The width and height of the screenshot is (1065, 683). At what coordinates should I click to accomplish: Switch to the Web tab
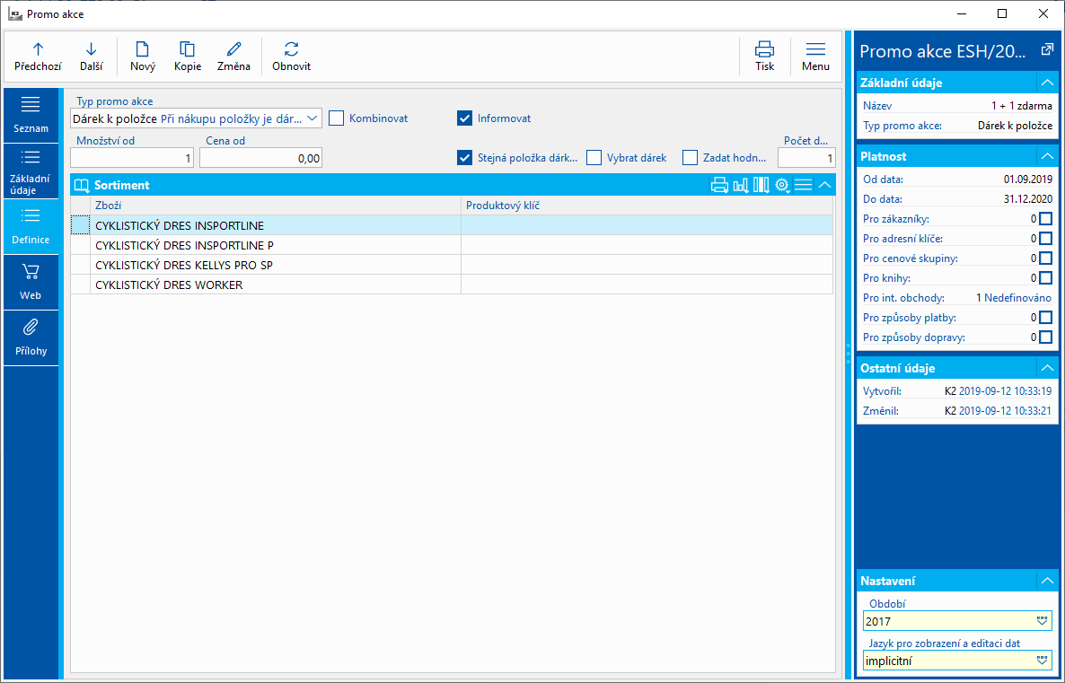click(x=31, y=281)
